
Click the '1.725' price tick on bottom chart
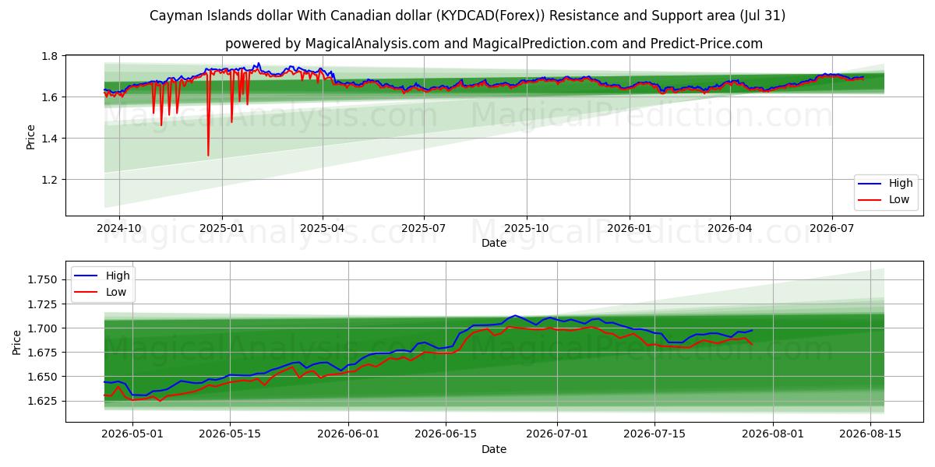pyautogui.click(x=44, y=304)
